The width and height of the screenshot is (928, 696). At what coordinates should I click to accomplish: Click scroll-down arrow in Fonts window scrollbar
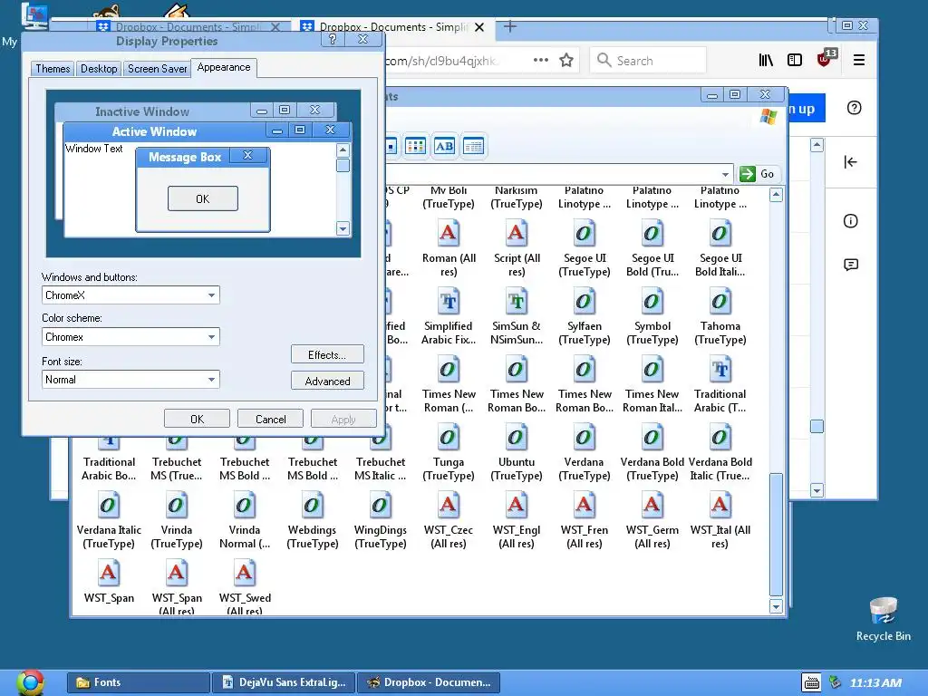(776, 606)
